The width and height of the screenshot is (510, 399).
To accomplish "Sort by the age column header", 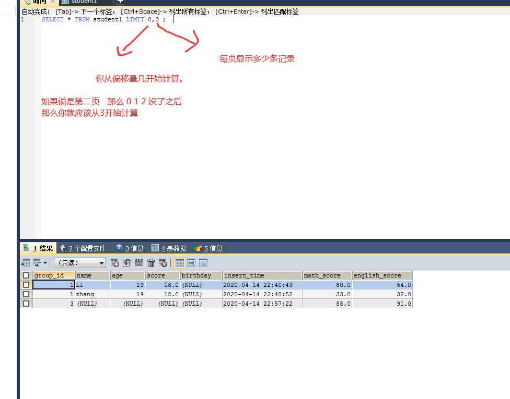I will [x=128, y=275].
